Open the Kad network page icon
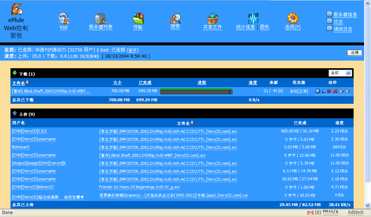 pos(63,19)
